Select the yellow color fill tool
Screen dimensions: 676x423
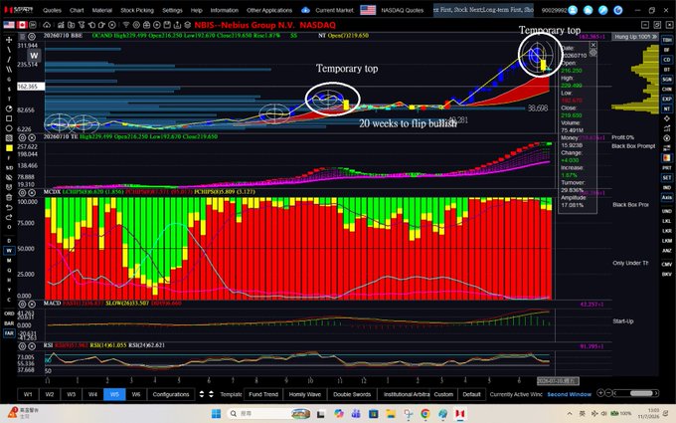(x=9, y=148)
